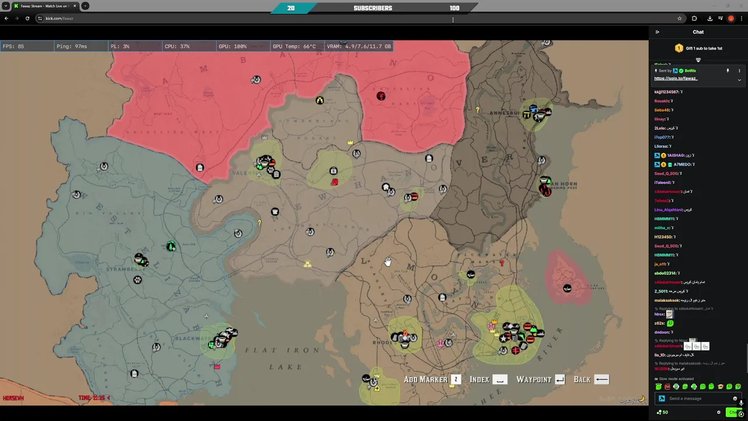
Task: Click the glowing green map icon
Action: (171, 246)
